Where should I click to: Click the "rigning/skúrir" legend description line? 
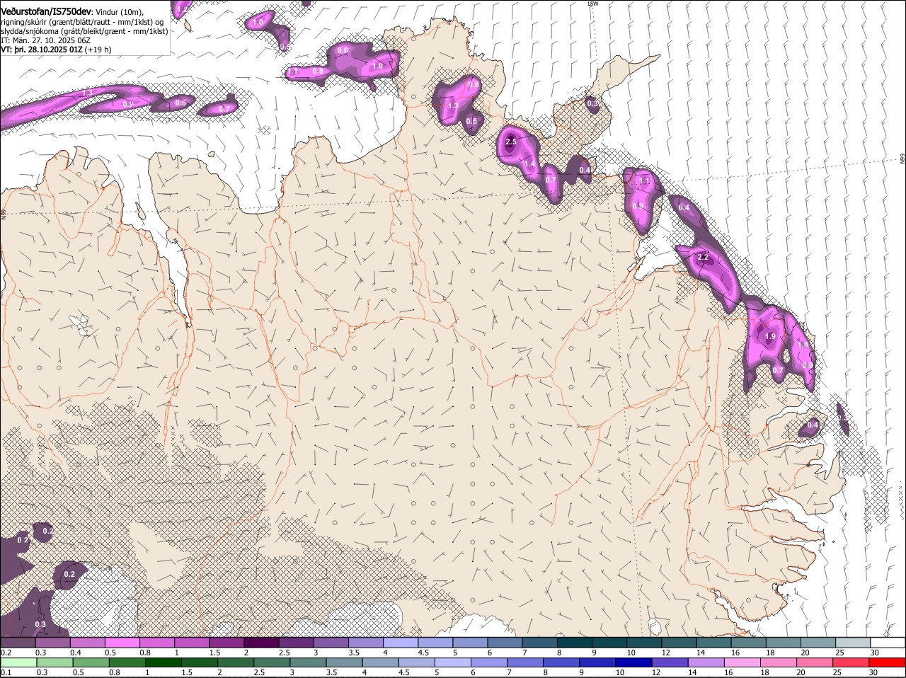pyautogui.click(x=82, y=22)
